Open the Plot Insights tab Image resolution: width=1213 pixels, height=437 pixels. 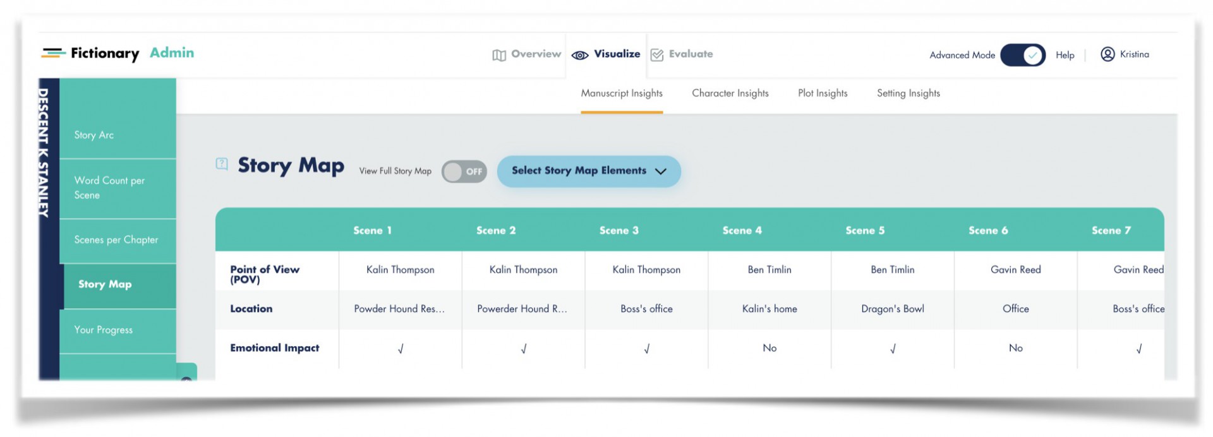[x=823, y=93]
